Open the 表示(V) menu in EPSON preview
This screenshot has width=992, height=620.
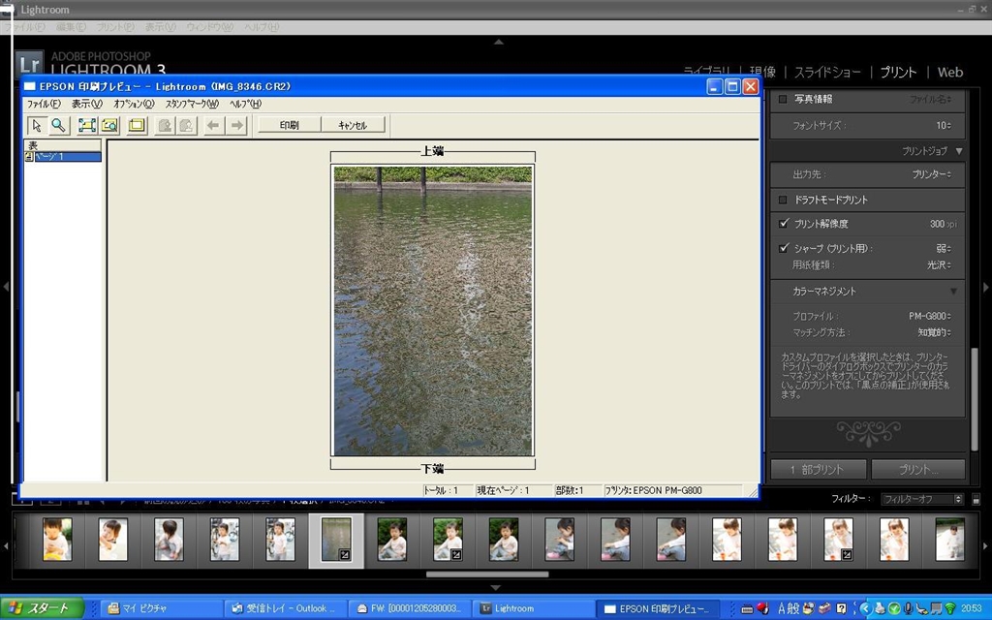pyautogui.click(x=86, y=104)
